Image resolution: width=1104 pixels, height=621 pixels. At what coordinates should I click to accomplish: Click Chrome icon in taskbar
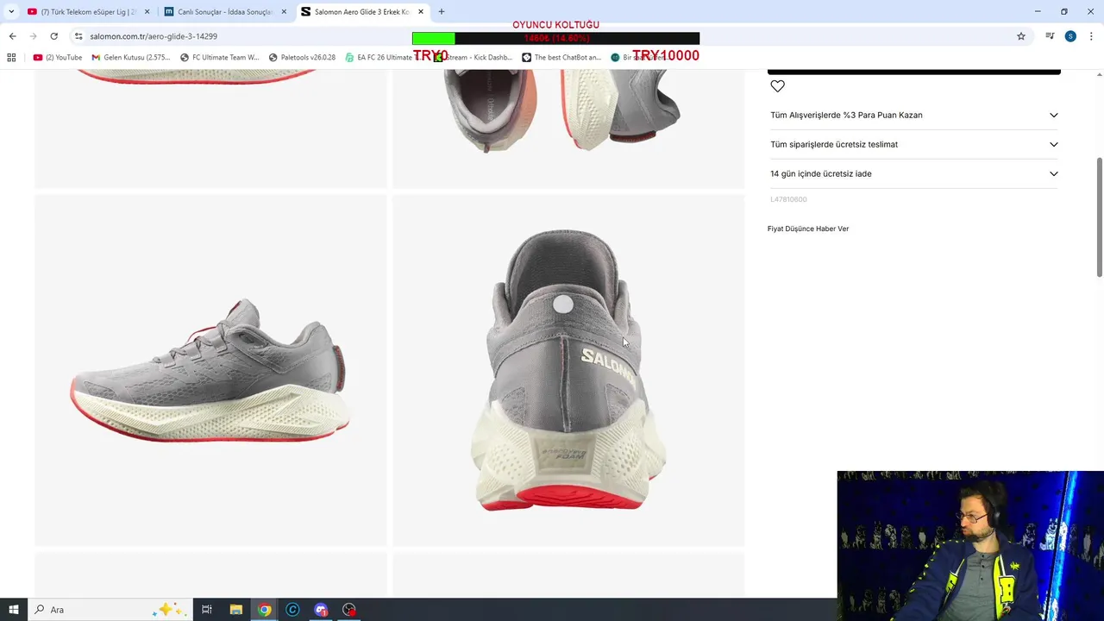[x=264, y=610]
